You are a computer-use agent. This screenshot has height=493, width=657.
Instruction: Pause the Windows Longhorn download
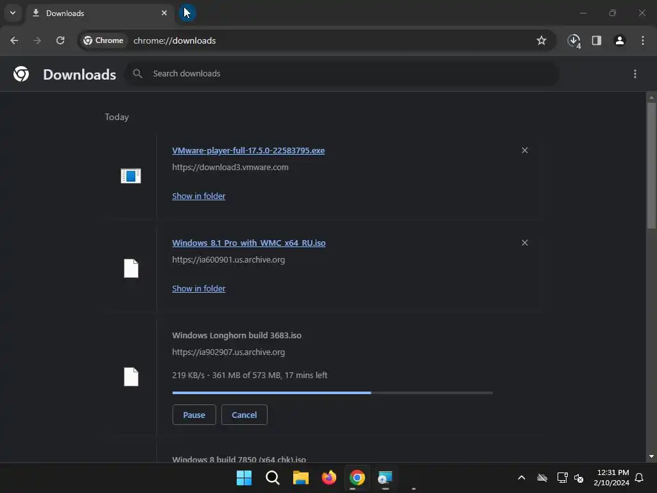tap(194, 415)
